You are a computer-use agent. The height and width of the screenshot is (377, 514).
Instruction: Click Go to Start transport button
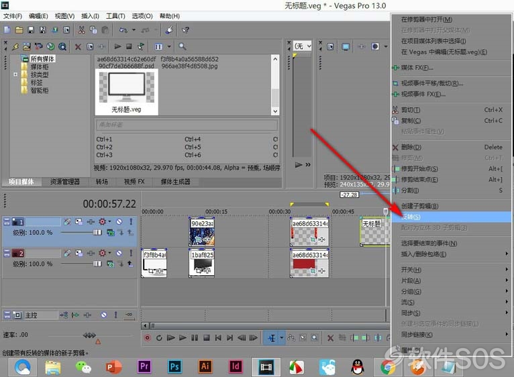(218, 337)
